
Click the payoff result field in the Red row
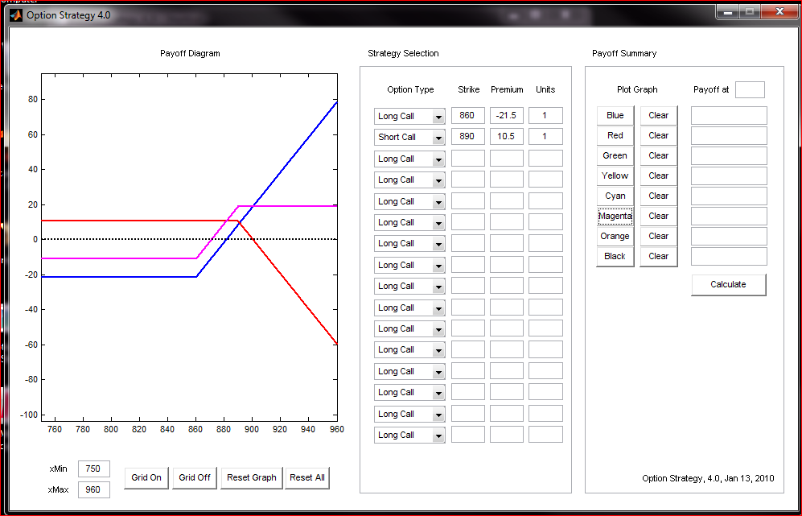[729, 136]
